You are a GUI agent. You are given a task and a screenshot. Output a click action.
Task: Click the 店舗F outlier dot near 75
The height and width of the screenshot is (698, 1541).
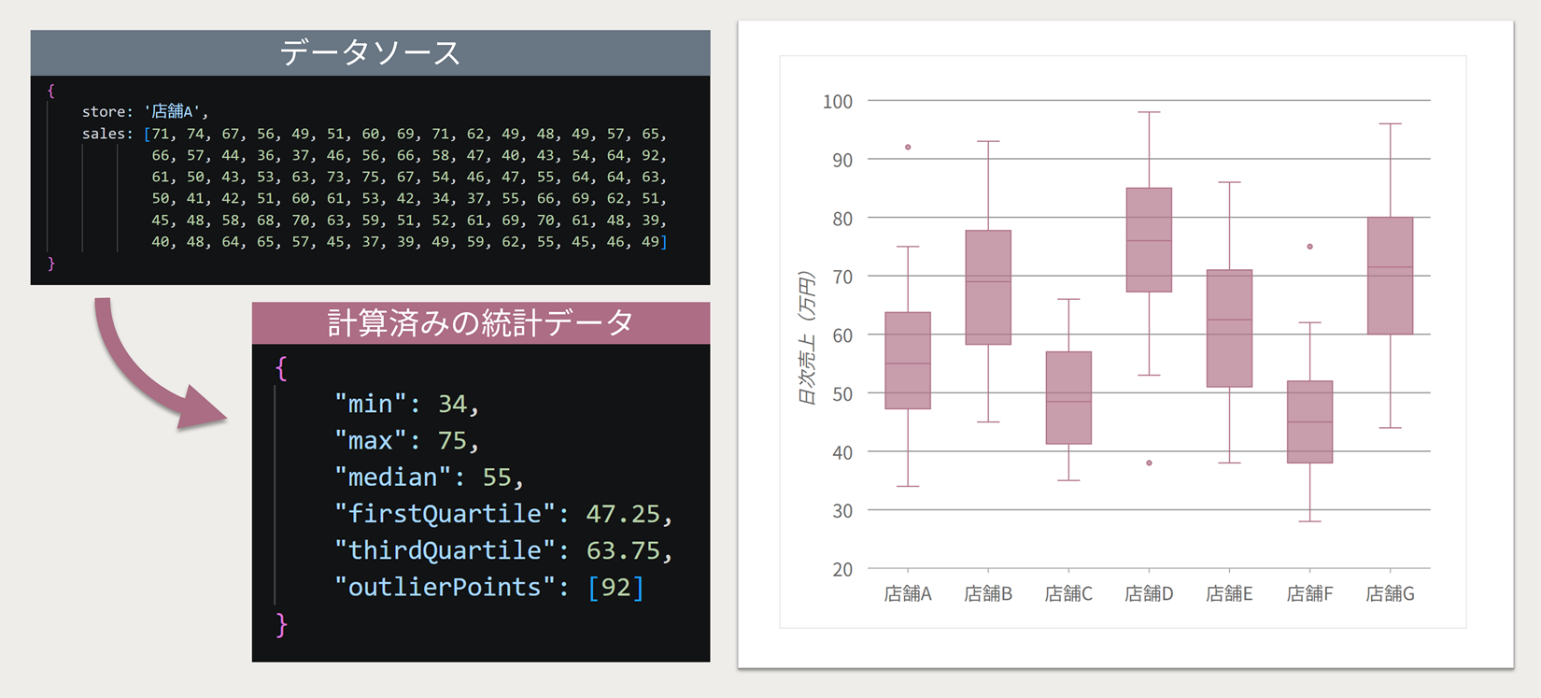click(x=1309, y=247)
